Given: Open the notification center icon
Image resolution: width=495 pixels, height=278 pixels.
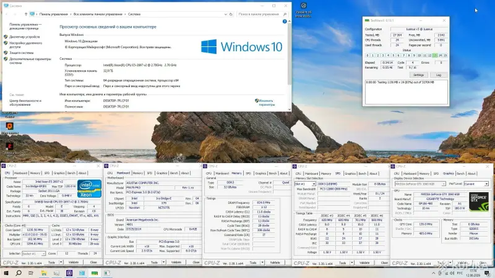Looking at the screenshot, I should click(x=488, y=273).
